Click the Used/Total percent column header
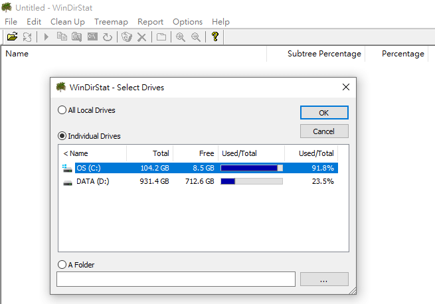 coord(311,153)
